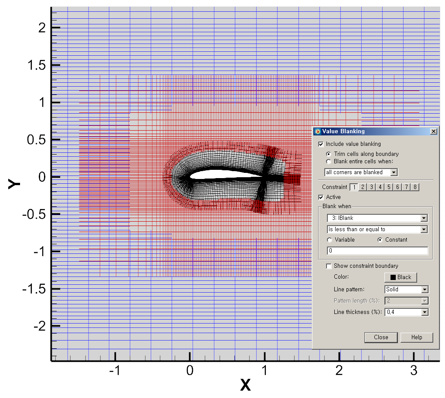The image size is (445, 398).
Task: Enable 'Show constraint boundary' checkbox
Action: click(x=329, y=266)
